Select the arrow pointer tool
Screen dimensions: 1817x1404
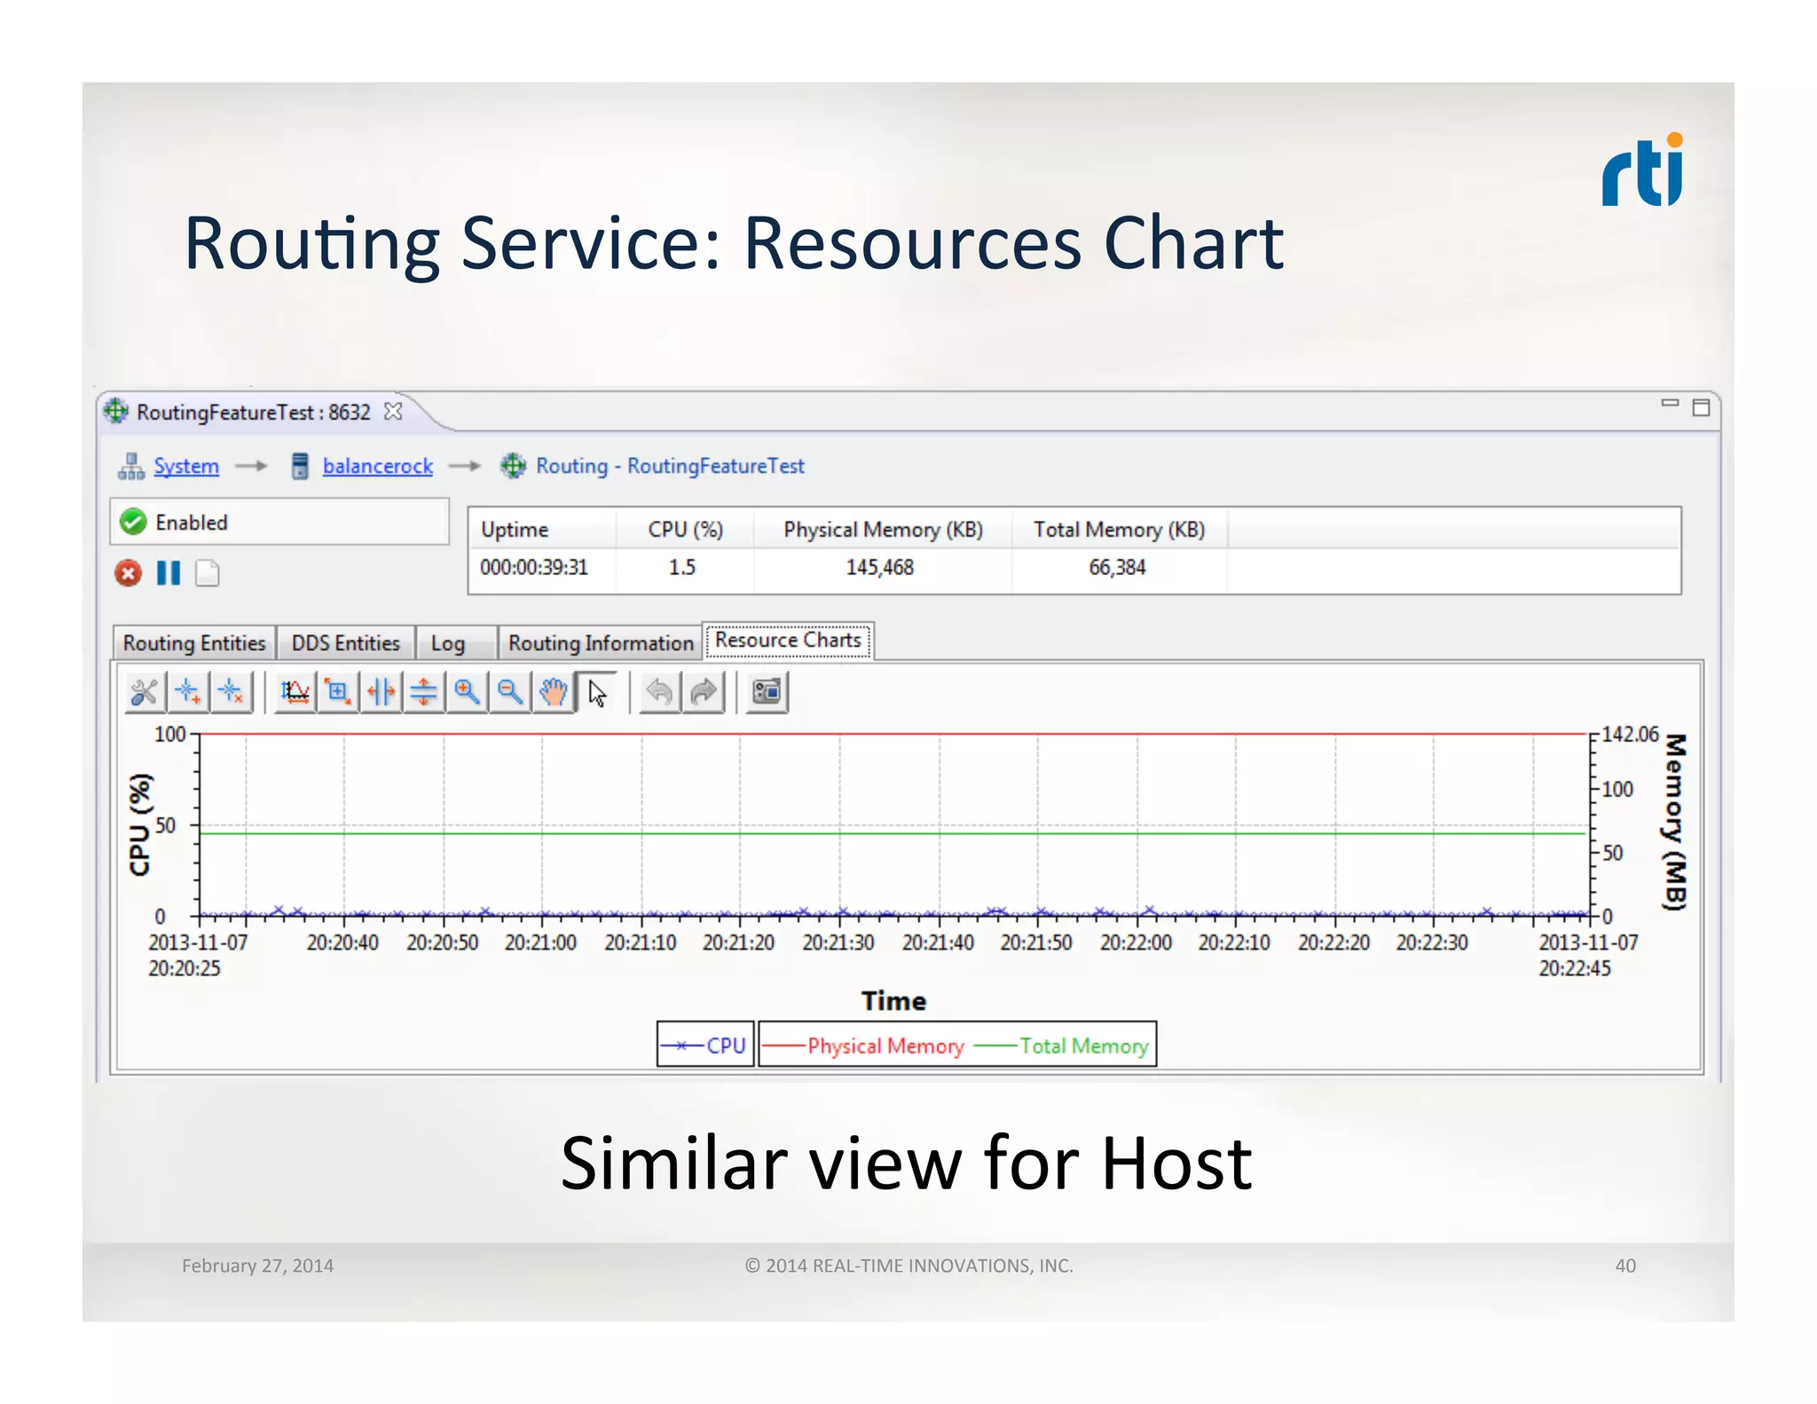[597, 692]
